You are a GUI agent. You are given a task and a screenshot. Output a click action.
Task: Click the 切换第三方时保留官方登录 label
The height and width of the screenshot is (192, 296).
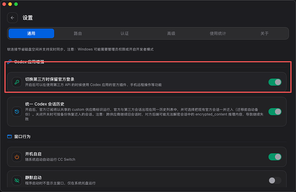point(50,79)
